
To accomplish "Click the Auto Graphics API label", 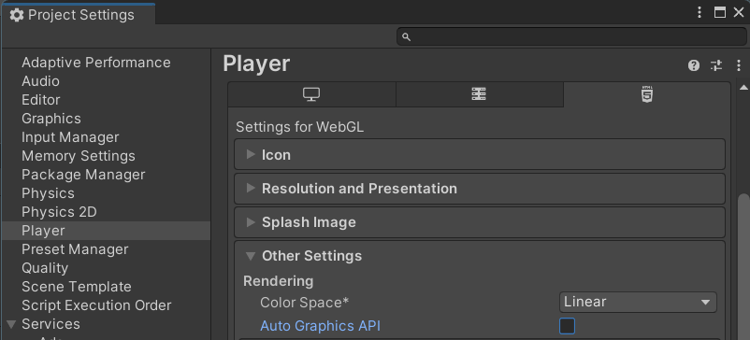I will [x=320, y=326].
